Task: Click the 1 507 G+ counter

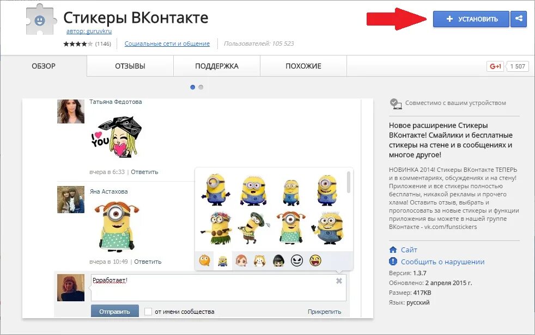Action: tap(517, 66)
